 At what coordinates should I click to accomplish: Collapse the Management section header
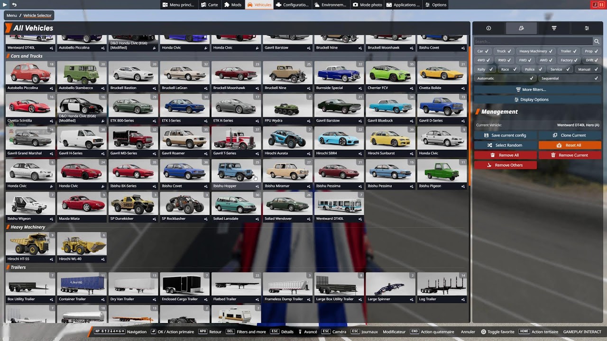pyautogui.click(x=499, y=112)
